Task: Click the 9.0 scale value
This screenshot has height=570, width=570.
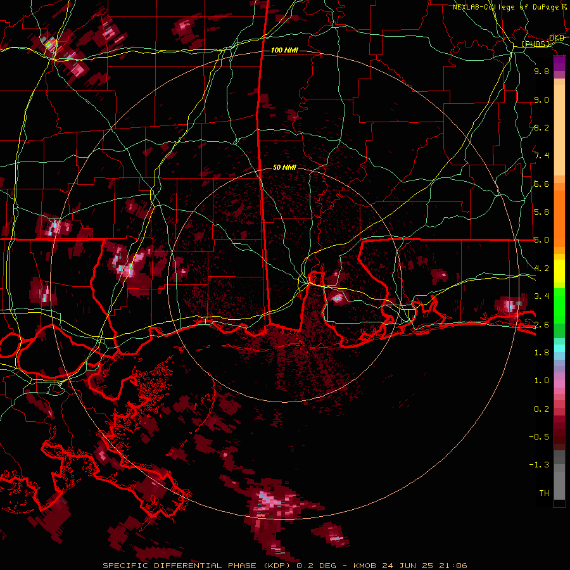Action: (541, 99)
